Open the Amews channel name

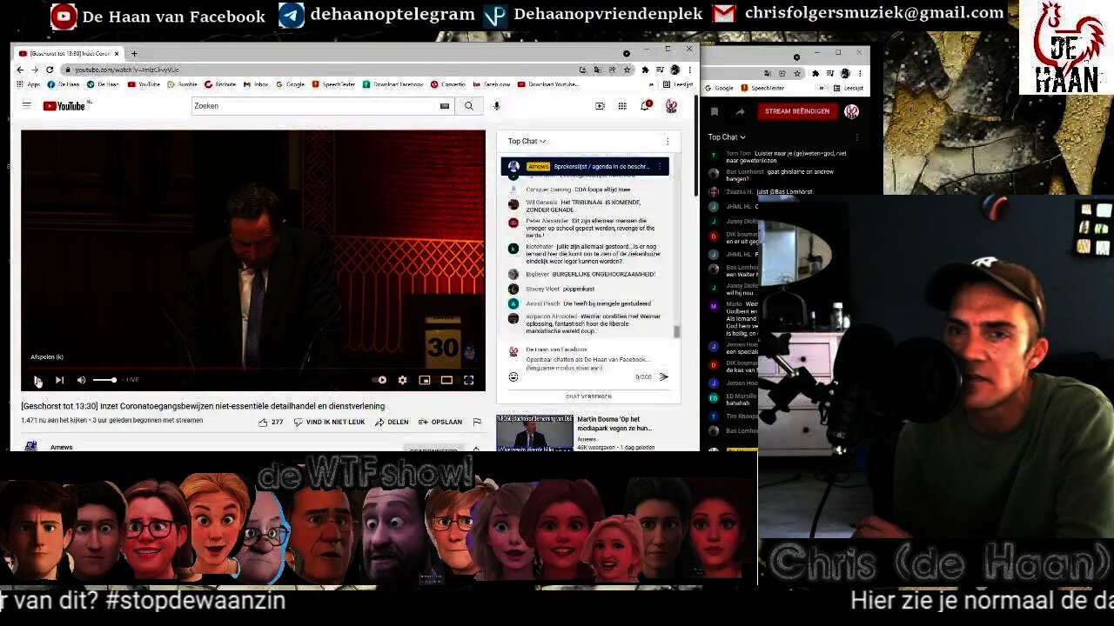point(62,447)
